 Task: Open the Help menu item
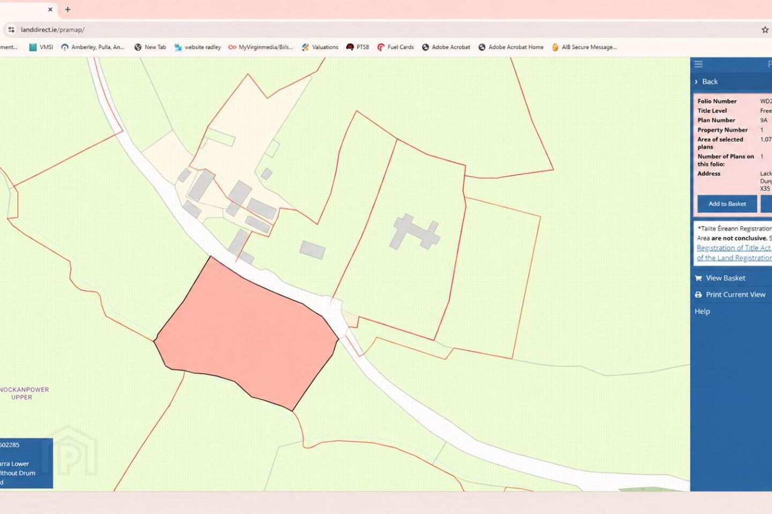[x=702, y=311]
